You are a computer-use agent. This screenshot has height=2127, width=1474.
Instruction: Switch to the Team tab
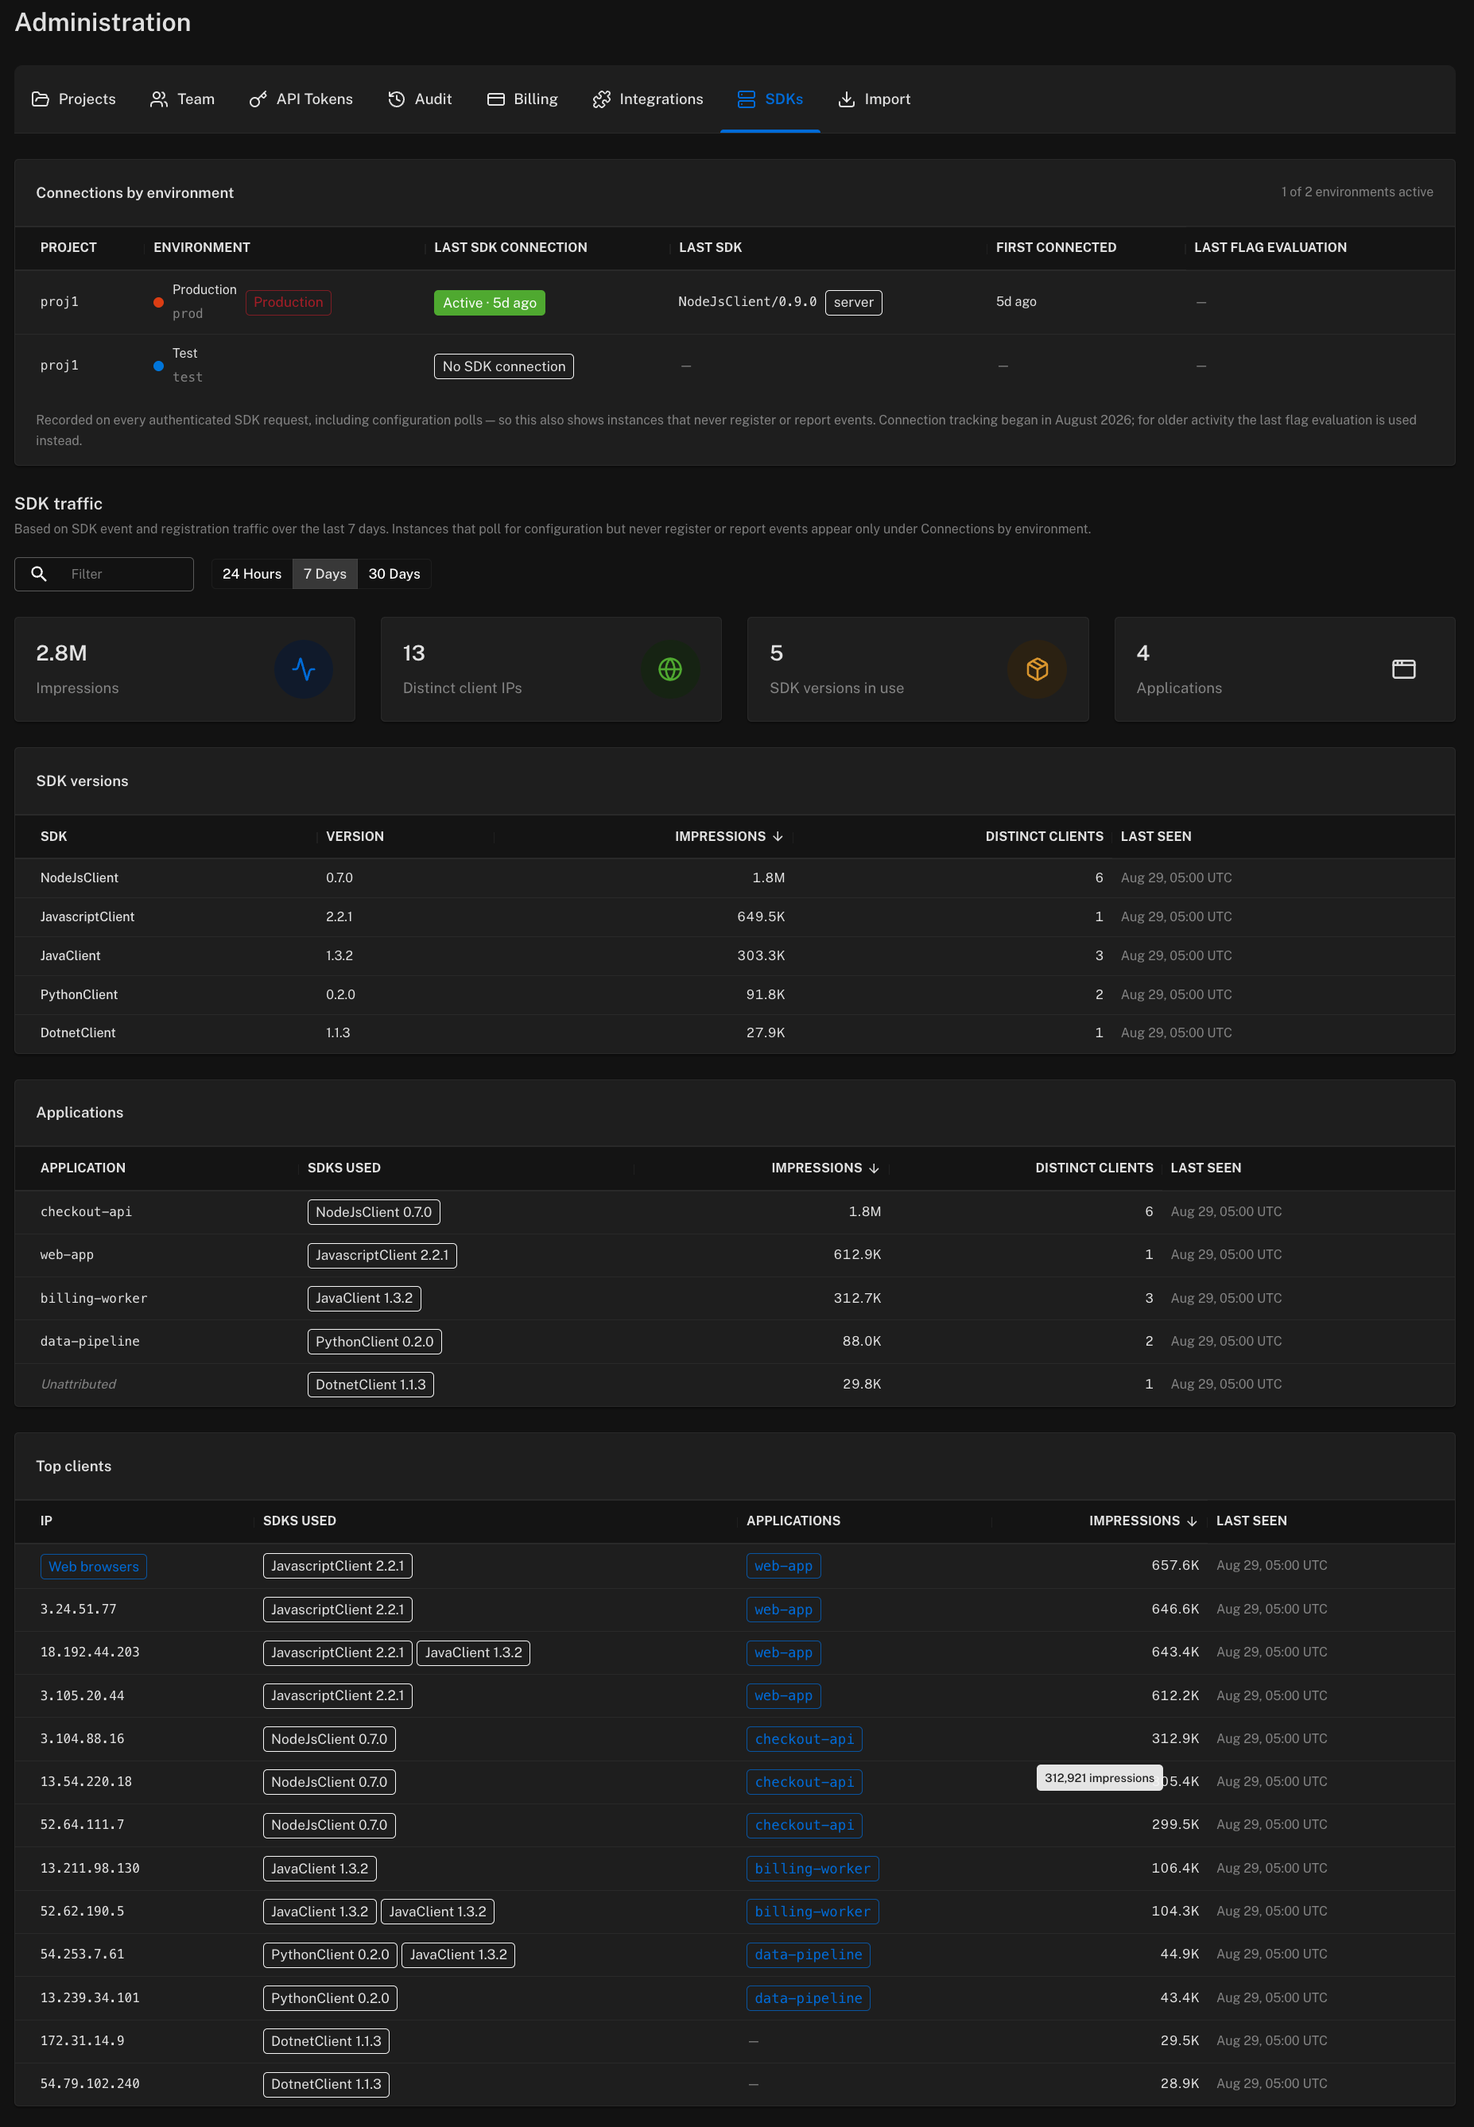pos(182,99)
